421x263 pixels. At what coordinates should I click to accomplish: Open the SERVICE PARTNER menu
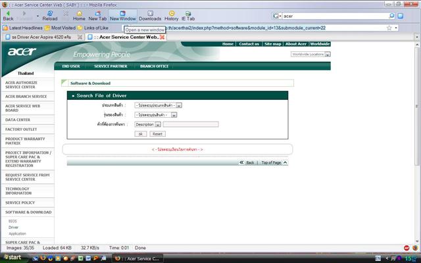[x=111, y=66]
